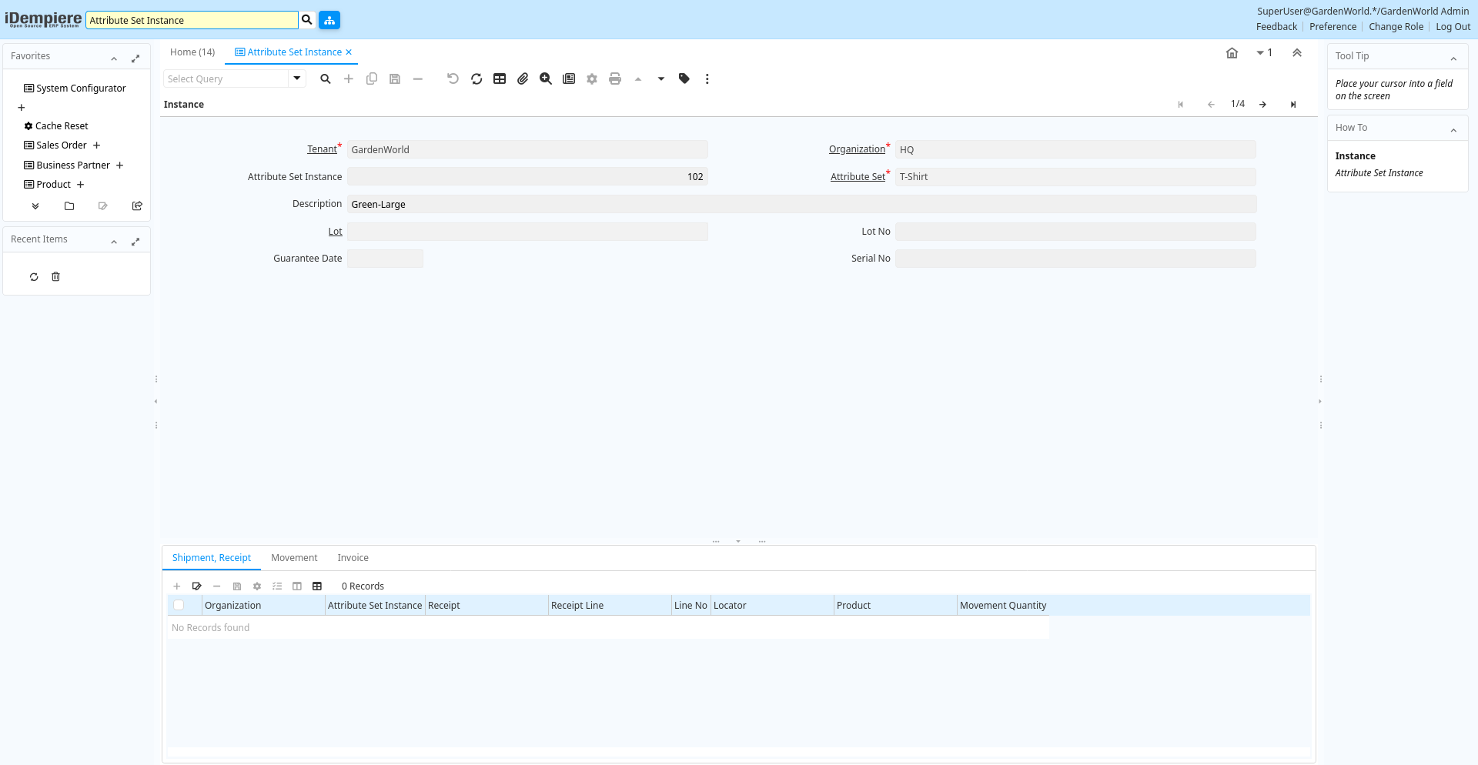Collapse the Favorites panel

[x=114, y=58]
